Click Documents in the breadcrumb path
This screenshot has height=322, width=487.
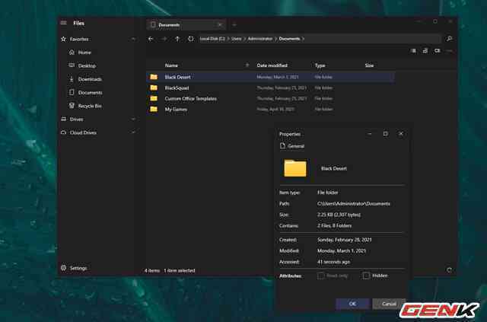point(289,39)
